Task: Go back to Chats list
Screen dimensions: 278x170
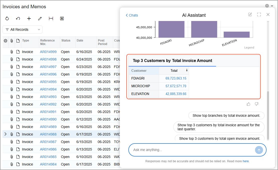Action: click(x=132, y=15)
